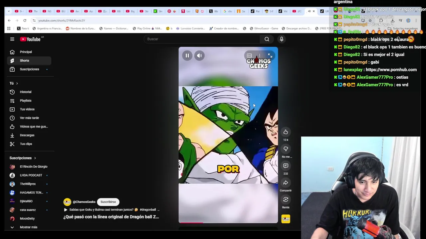Open the 232 comments panel

click(286, 166)
